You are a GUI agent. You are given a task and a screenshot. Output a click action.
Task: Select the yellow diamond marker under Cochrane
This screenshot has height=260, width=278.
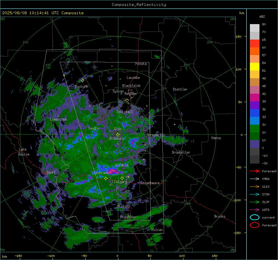click(106, 179)
